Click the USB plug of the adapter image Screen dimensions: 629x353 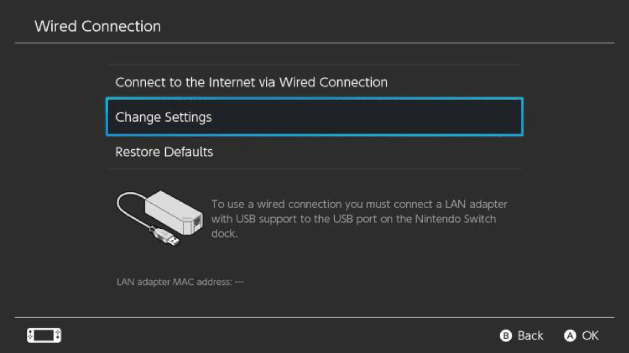coord(167,237)
